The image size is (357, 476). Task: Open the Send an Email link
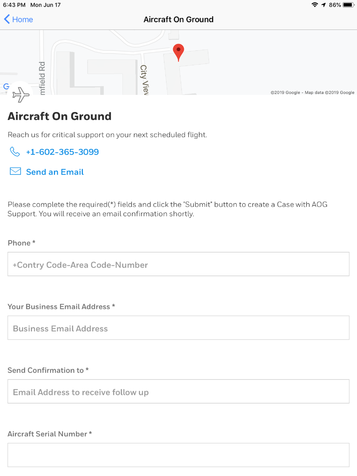(55, 172)
